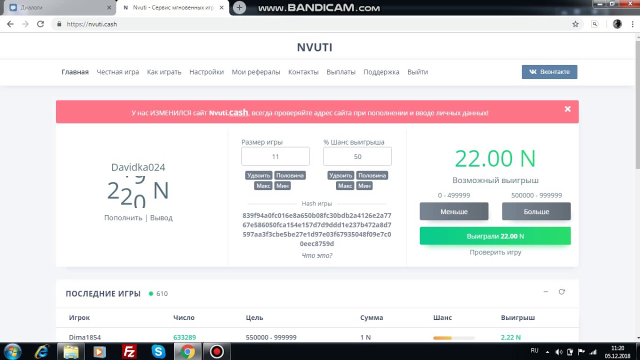Click Мин under Шанс выигрыша
The height and width of the screenshot is (360, 640).
pyautogui.click(x=364, y=185)
